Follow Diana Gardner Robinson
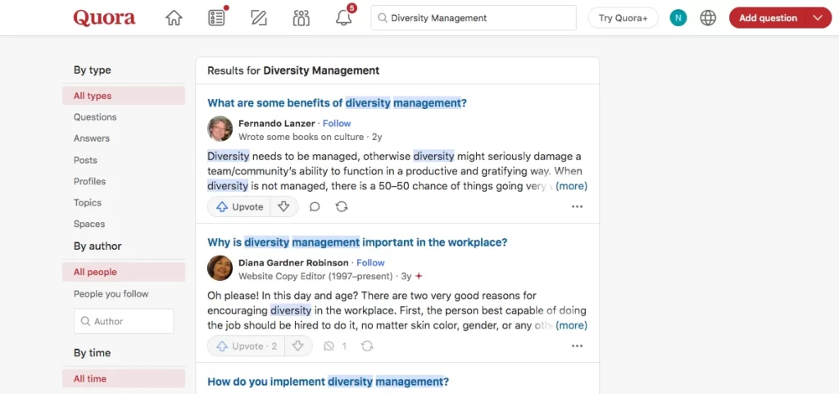The height and width of the screenshot is (394, 839). 370,262
